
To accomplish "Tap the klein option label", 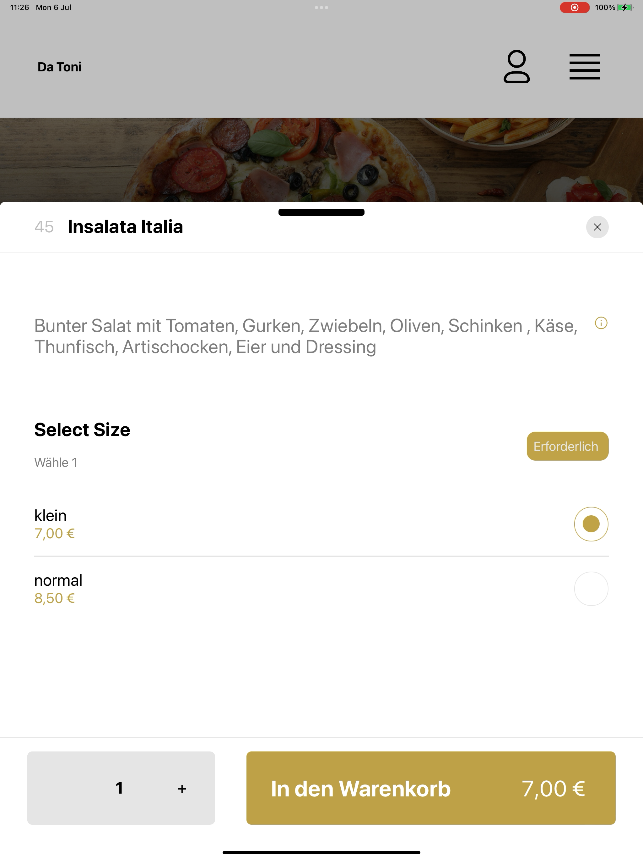I will tap(51, 515).
